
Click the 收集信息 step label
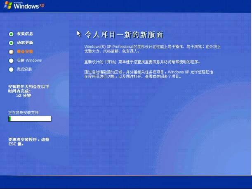point(25,34)
